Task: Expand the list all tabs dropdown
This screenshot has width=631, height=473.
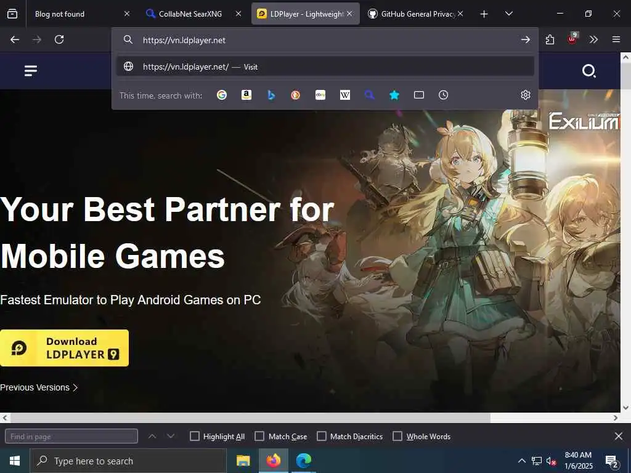Action: click(x=508, y=14)
